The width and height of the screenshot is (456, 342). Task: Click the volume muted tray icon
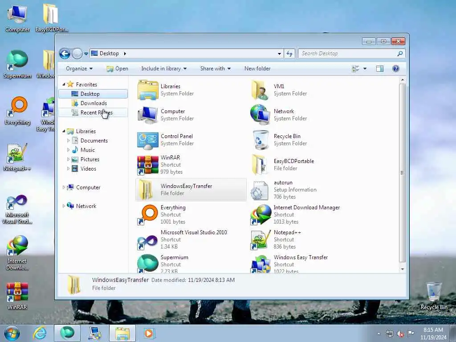point(400,334)
